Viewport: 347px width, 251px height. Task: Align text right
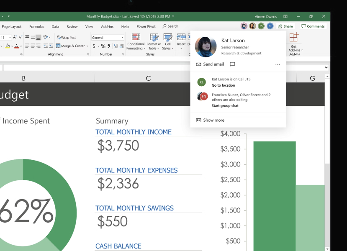[38, 46]
